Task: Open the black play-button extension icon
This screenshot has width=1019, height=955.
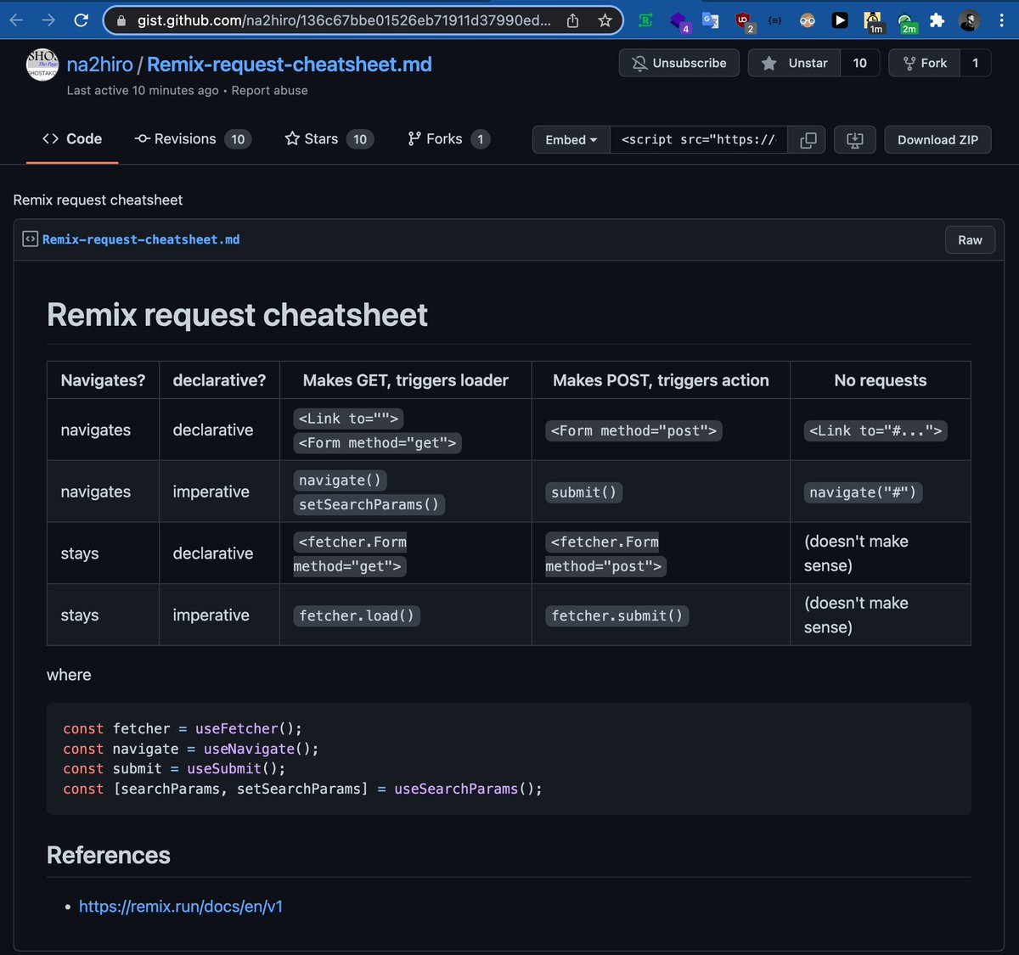Action: 840,20
